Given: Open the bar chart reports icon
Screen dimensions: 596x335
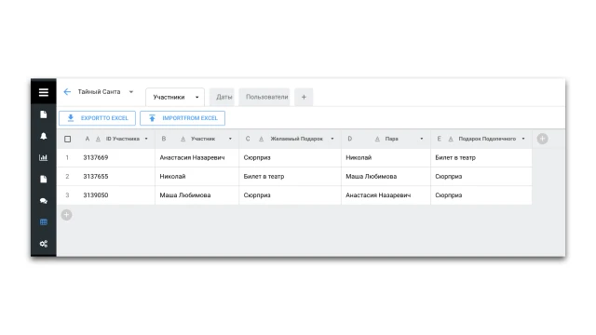Looking at the screenshot, I should (44, 157).
